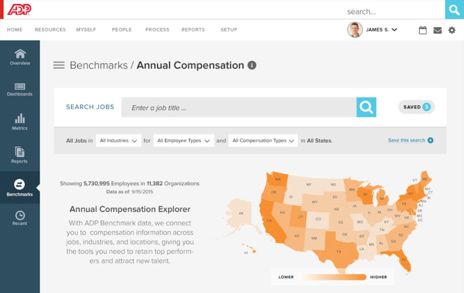
Task: Click the calendar icon in header
Action: click(423, 30)
